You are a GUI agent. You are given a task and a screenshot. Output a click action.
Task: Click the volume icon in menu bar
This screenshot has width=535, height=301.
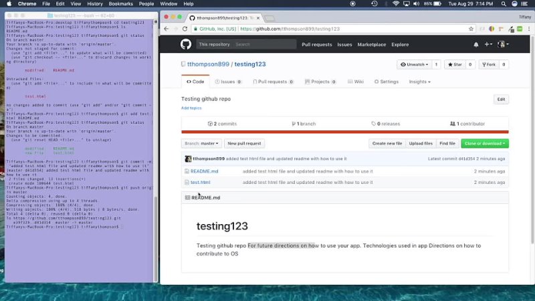pos(416,4)
